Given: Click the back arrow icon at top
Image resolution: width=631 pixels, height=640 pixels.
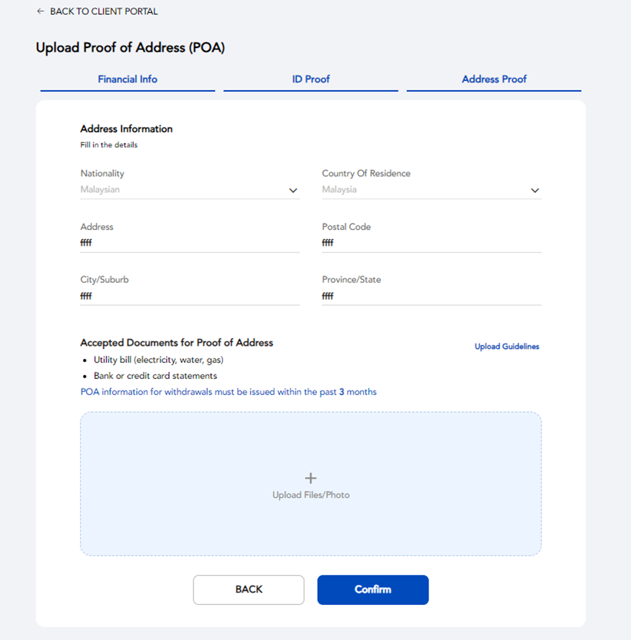Looking at the screenshot, I should 41,12.
